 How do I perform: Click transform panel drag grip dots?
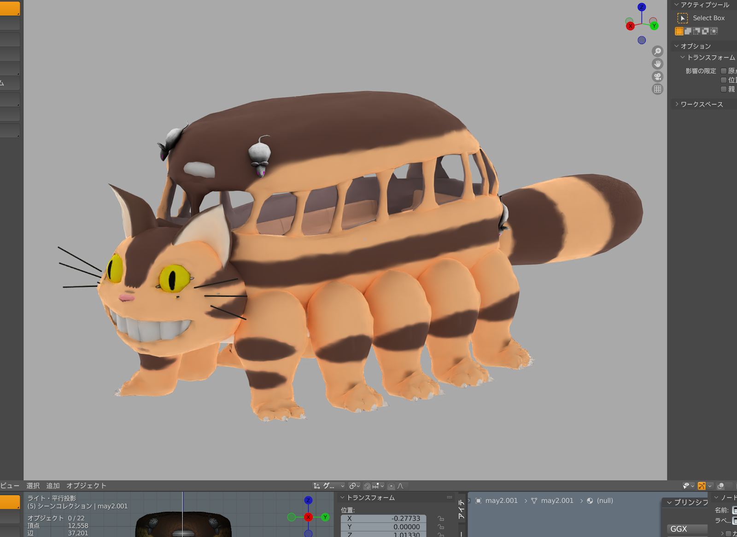[x=450, y=497]
